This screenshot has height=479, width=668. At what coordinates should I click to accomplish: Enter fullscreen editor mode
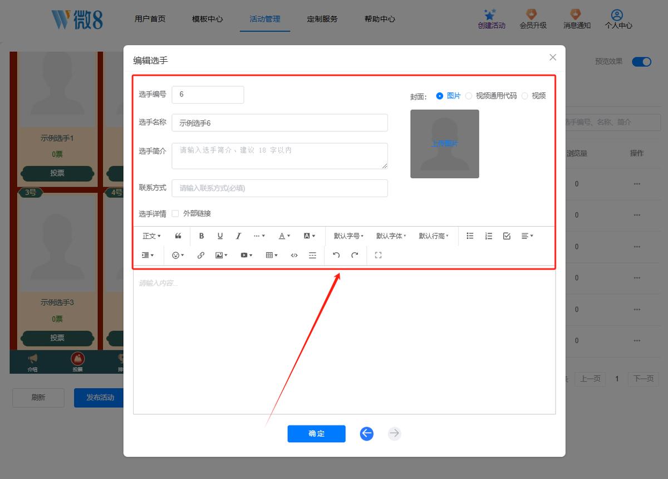tap(378, 255)
